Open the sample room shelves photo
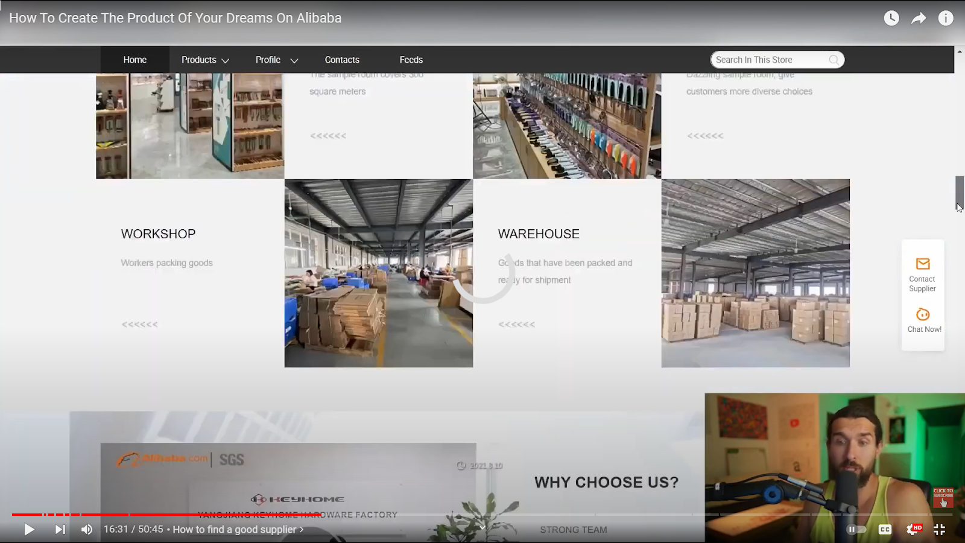Screen dimensions: 965x543 point(190,126)
